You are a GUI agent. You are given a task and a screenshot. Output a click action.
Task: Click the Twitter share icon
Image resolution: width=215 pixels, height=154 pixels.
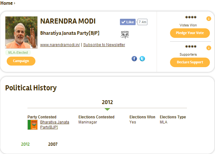[142, 59]
